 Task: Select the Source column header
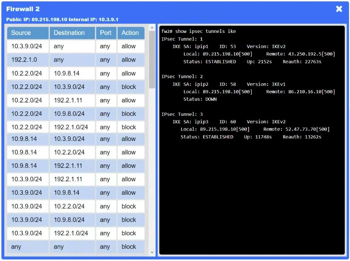[x=28, y=33]
